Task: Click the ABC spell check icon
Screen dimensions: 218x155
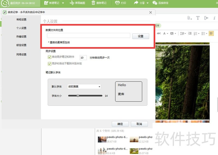Action: [159, 33]
